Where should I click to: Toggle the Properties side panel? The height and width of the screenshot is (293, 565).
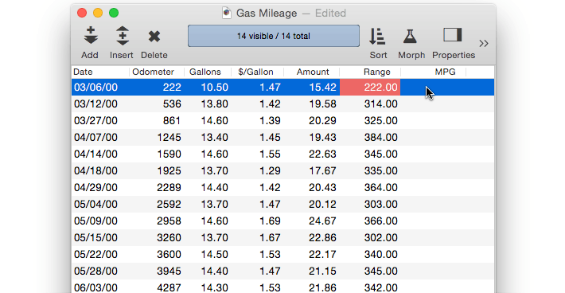point(453,35)
